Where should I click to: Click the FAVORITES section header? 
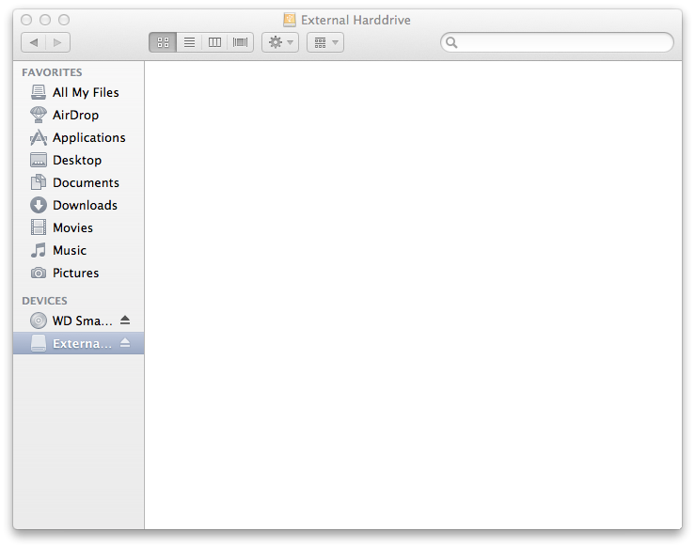coord(52,72)
